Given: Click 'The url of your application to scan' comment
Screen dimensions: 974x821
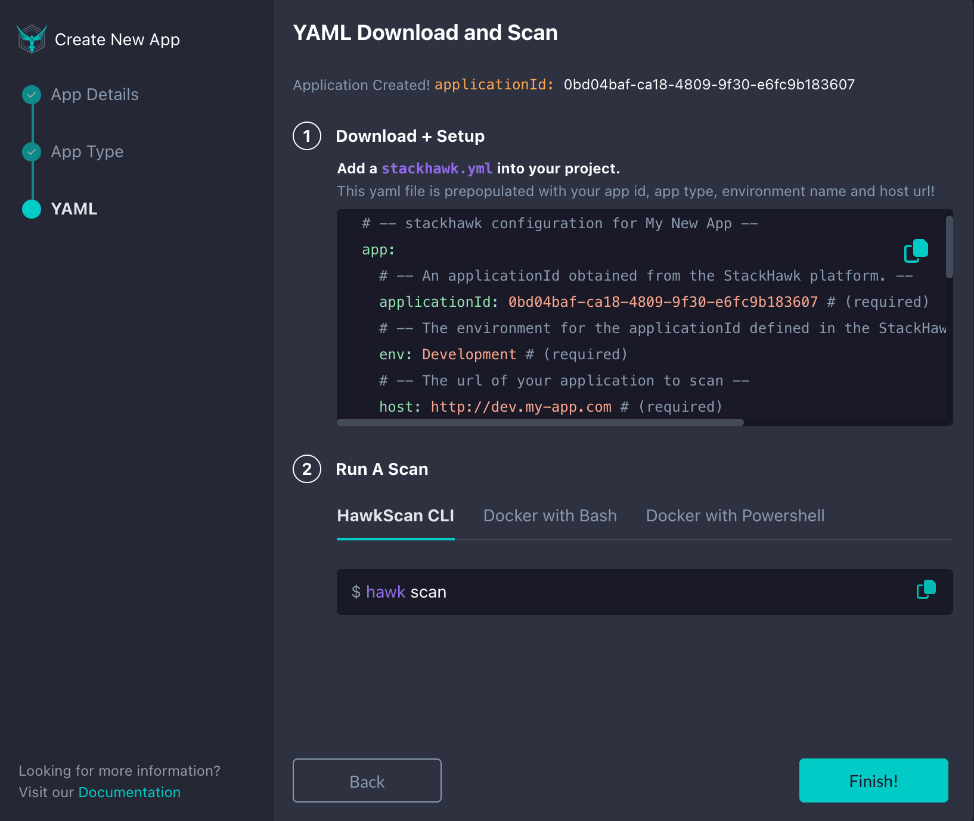Looking at the screenshot, I should pos(564,381).
